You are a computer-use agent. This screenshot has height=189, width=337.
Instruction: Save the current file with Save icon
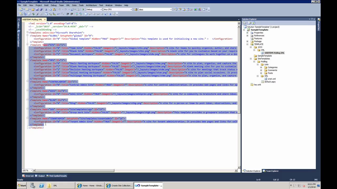[37, 9]
